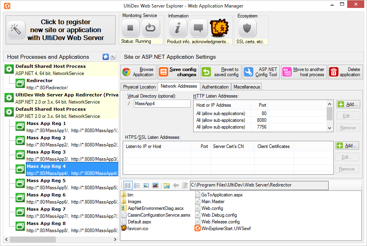Image resolution: width=367 pixels, height=246 pixels.
Task: Browse Application in Chrome
Action: [138, 72]
